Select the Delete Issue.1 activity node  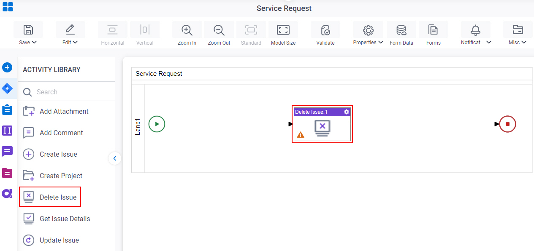click(x=322, y=124)
